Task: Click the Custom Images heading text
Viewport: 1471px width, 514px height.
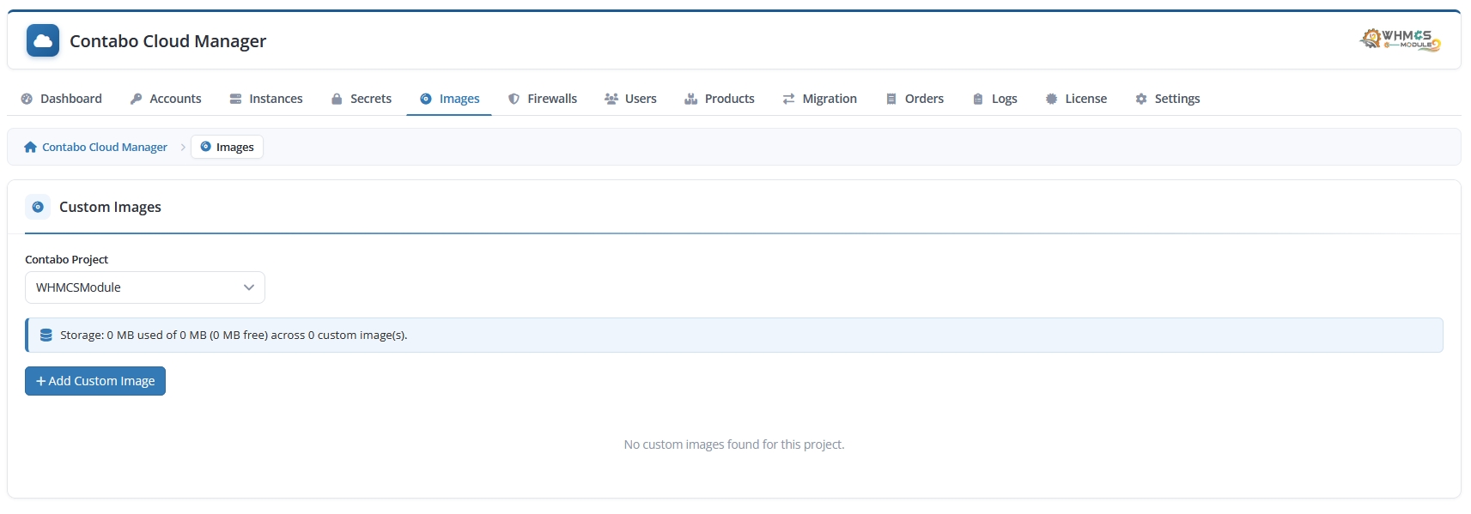Action: (110, 207)
